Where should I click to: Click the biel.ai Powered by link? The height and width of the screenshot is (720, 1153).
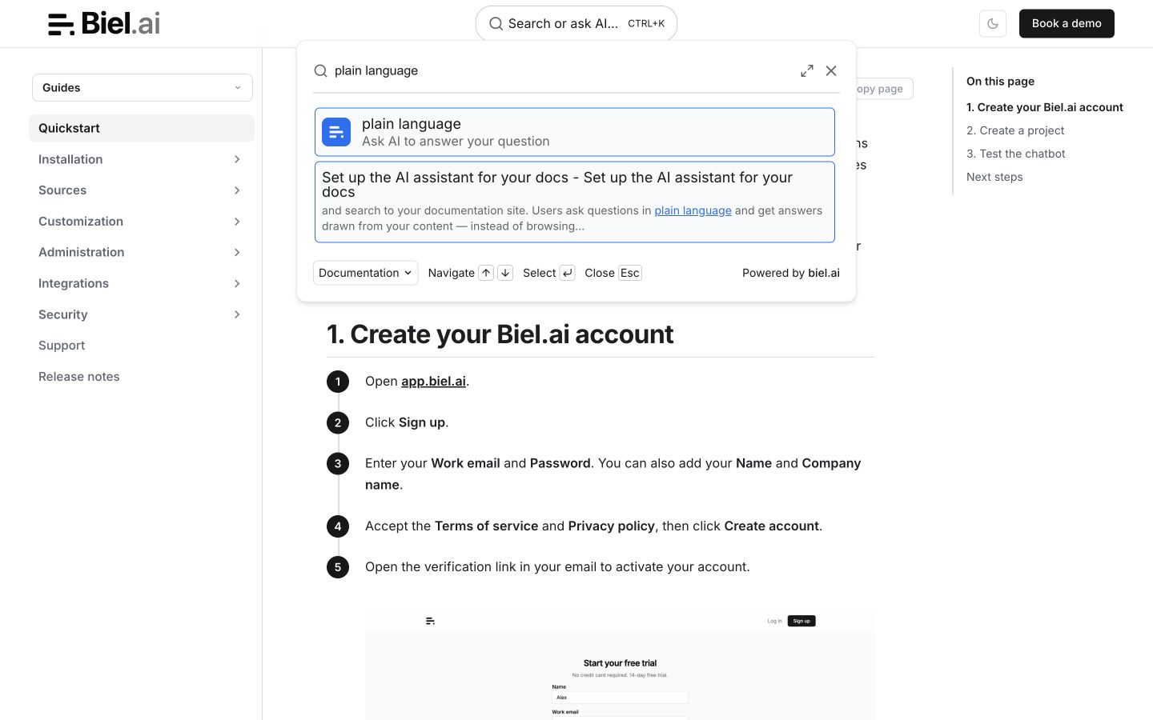tap(824, 273)
